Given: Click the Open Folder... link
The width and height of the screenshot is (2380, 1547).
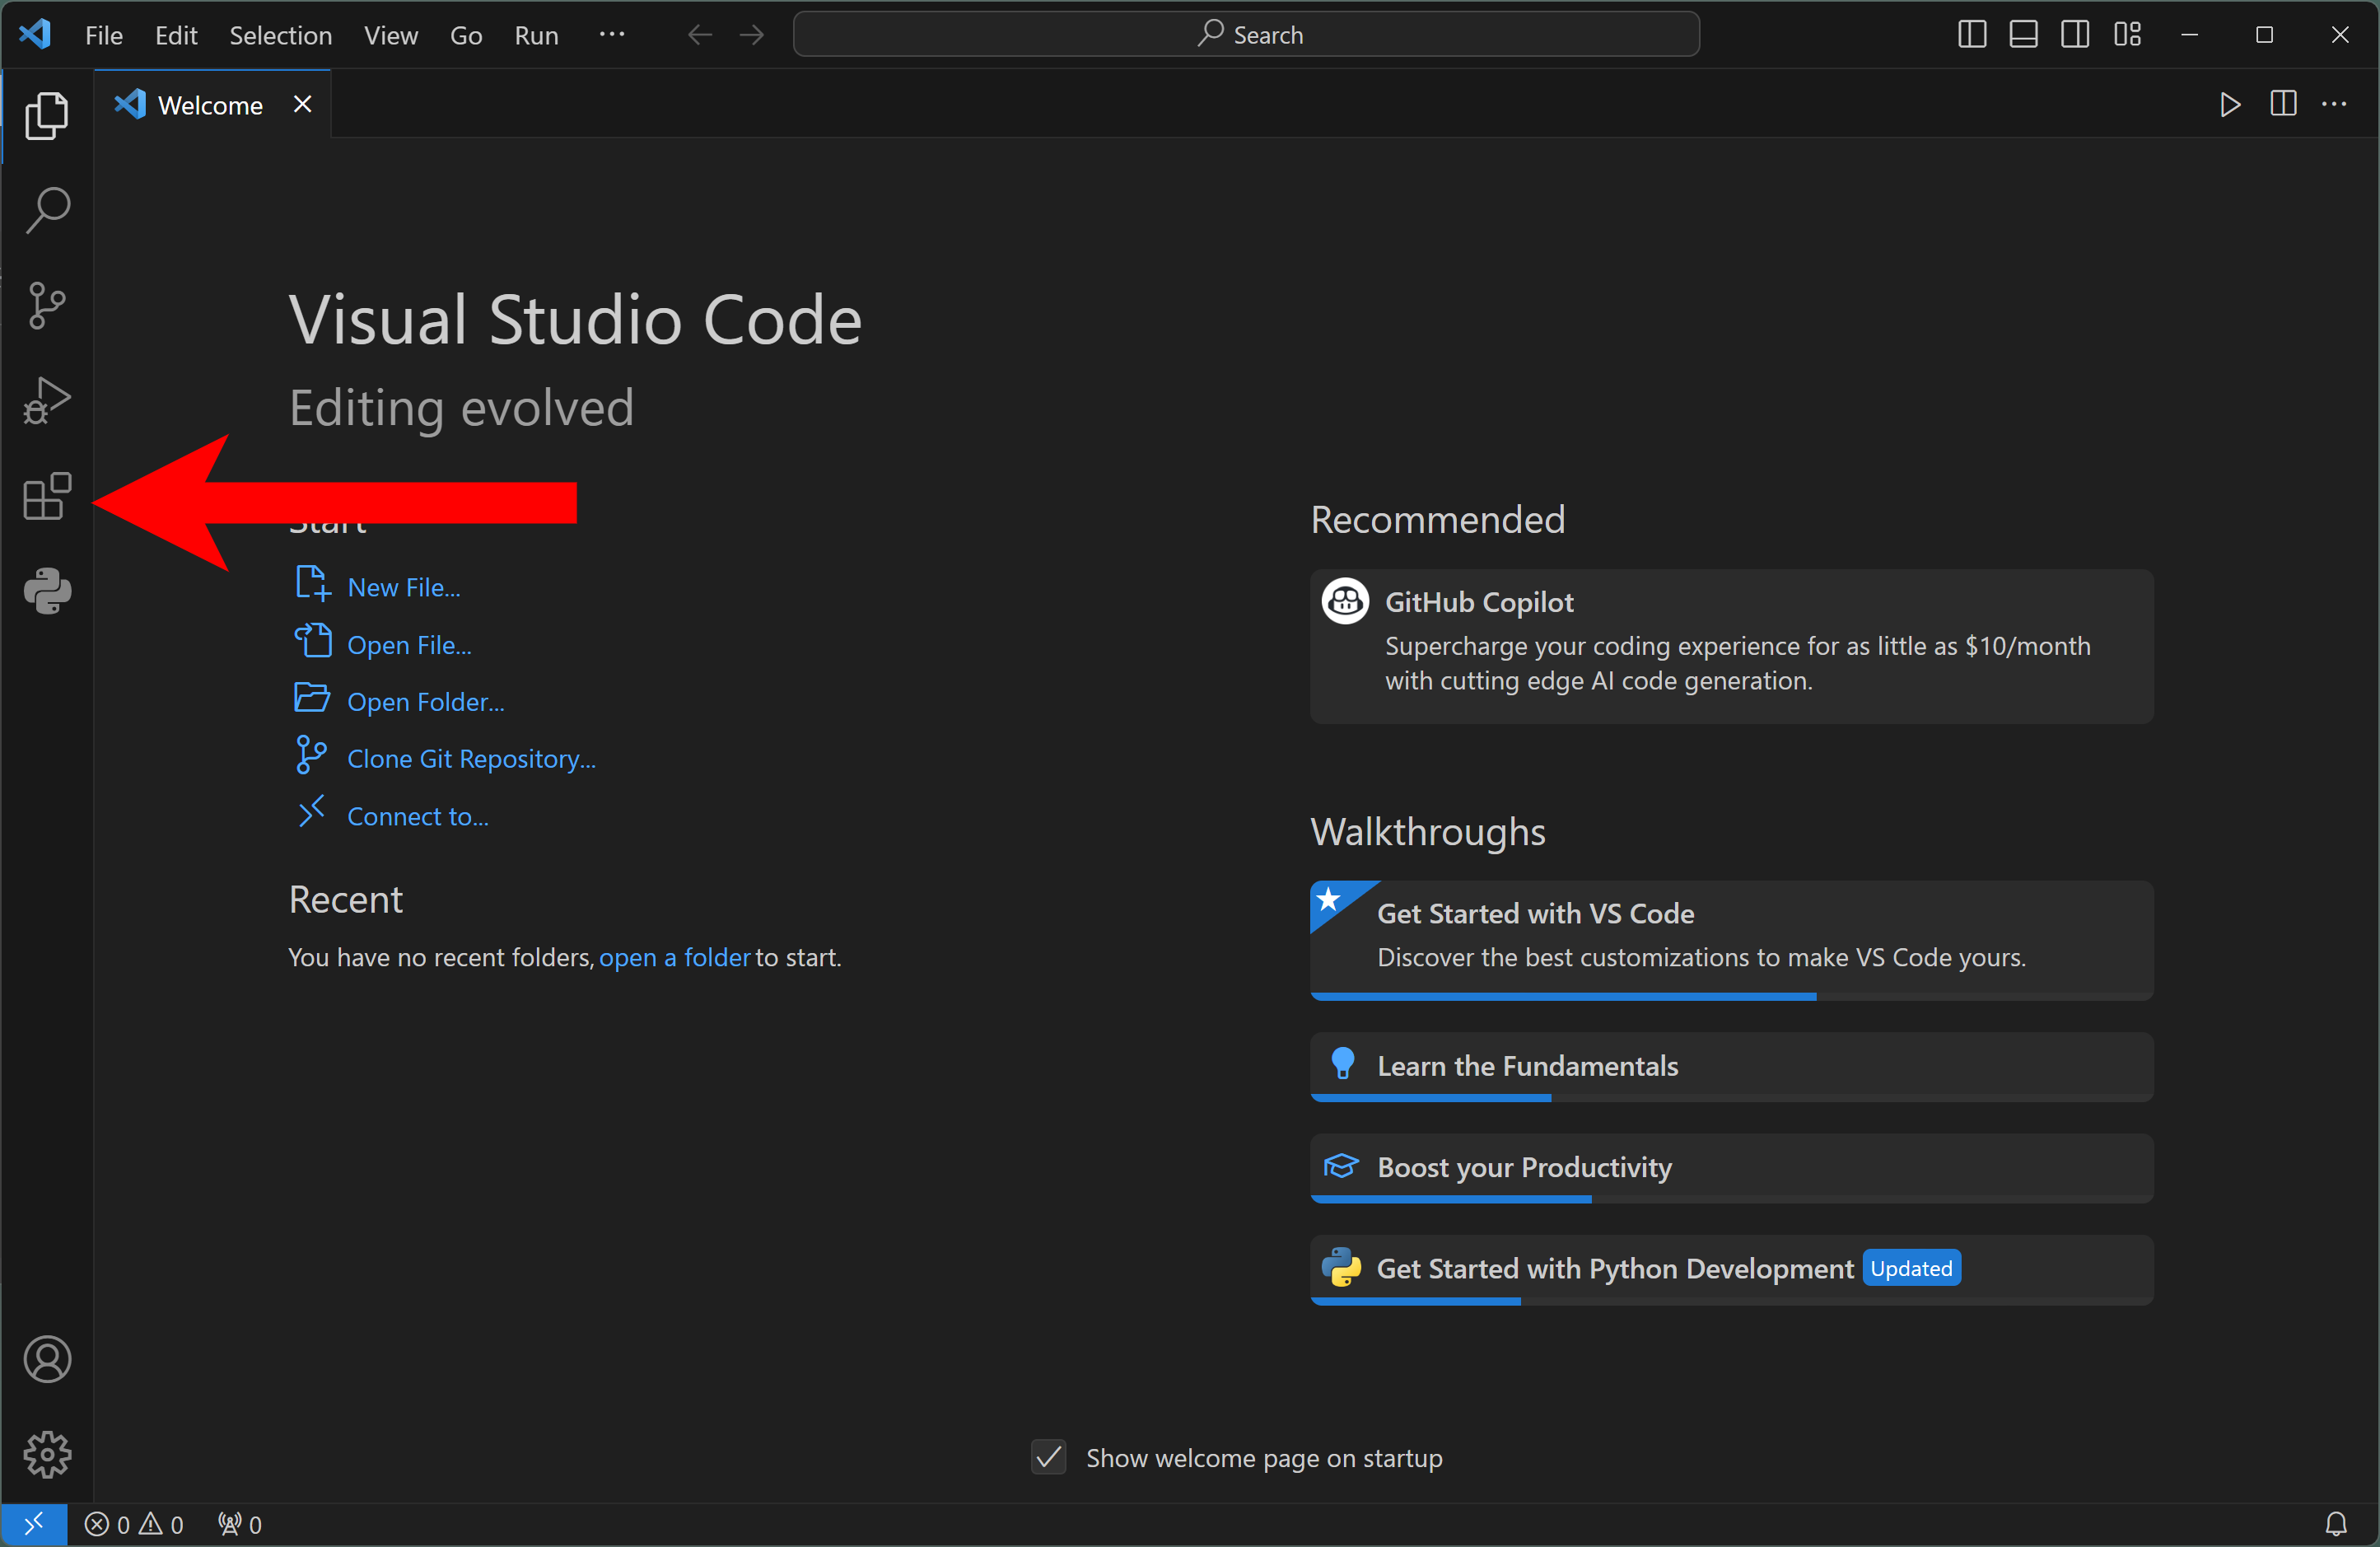Looking at the screenshot, I should click(x=426, y=702).
